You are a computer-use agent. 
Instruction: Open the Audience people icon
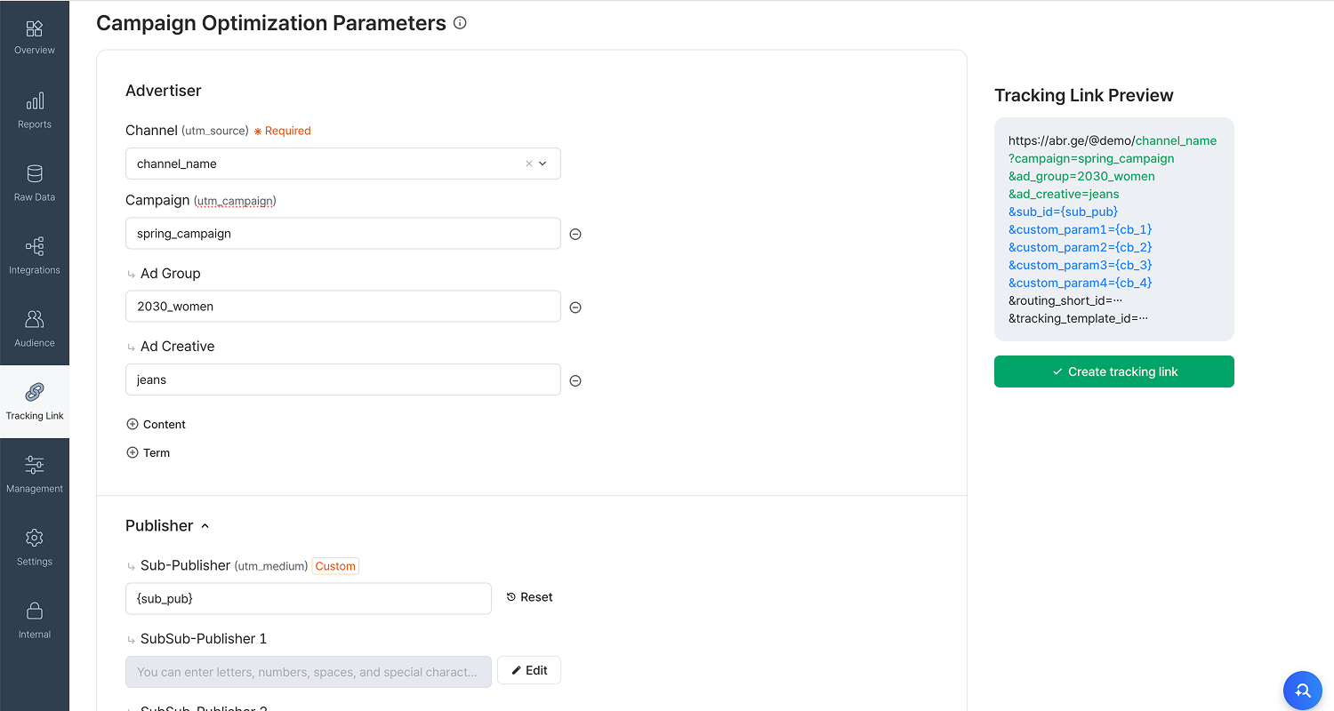tap(35, 319)
